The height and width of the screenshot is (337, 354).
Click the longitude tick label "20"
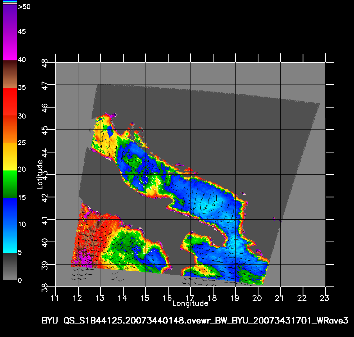[x=257, y=298]
